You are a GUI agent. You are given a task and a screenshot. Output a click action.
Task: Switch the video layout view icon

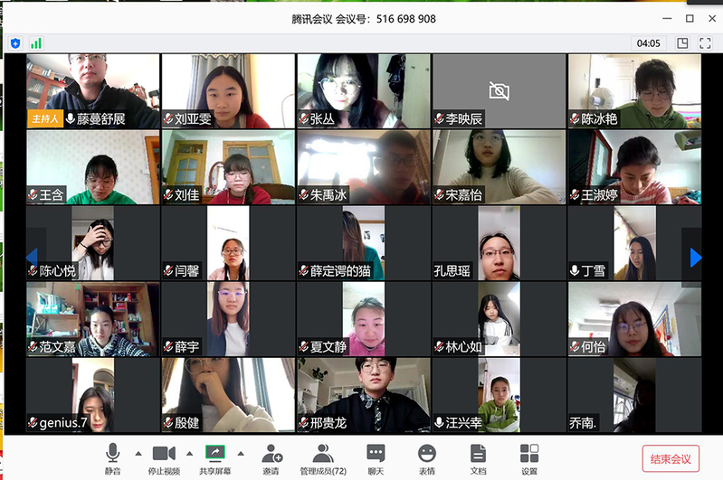(x=682, y=43)
